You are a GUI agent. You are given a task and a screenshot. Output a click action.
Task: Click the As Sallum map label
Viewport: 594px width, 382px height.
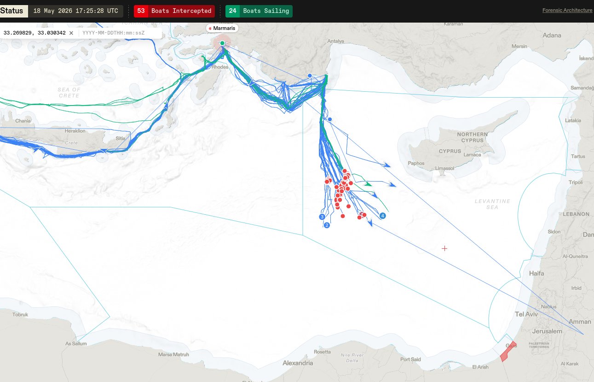point(76,344)
